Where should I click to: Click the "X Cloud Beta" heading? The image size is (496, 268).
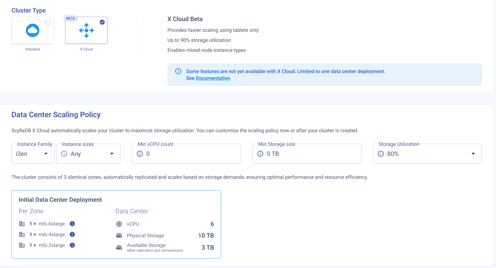185,19
